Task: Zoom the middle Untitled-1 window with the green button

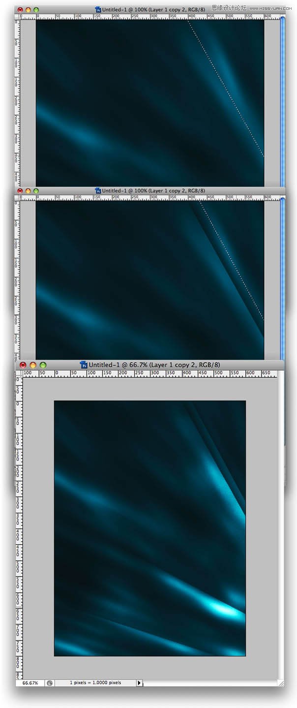Action: click(36, 190)
